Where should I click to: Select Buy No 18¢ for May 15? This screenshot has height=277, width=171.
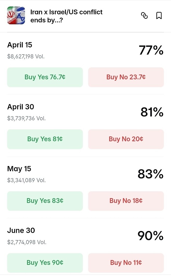point(126,201)
